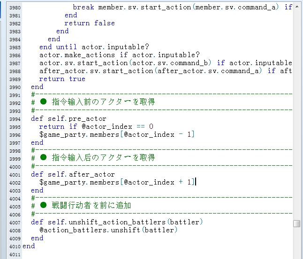Click '$game_party.members[@actor_index + 1]' line
This screenshot has height=259, width=303.
click(x=117, y=182)
